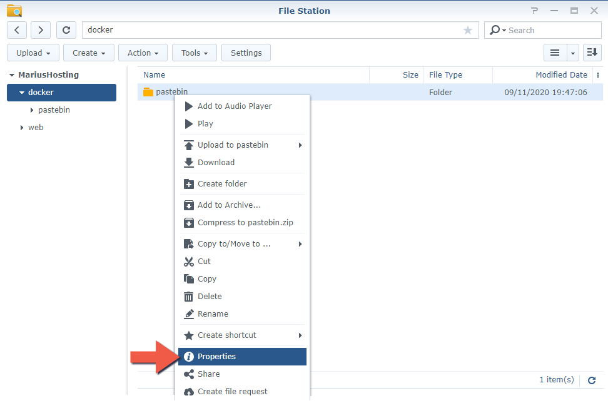Click the Settings button
This screenshot has height=408, width=608.
pyautogui.click(x=246, y=53)
